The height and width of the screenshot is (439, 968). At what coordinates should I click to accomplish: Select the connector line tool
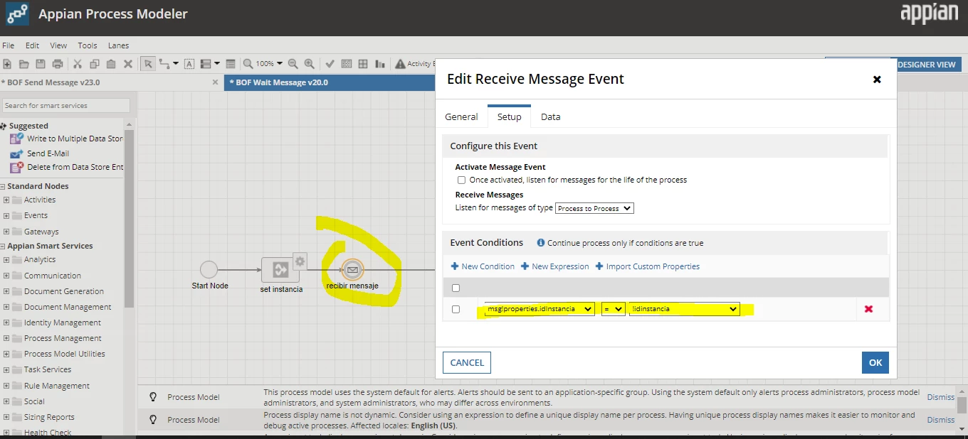click(165, 64)
